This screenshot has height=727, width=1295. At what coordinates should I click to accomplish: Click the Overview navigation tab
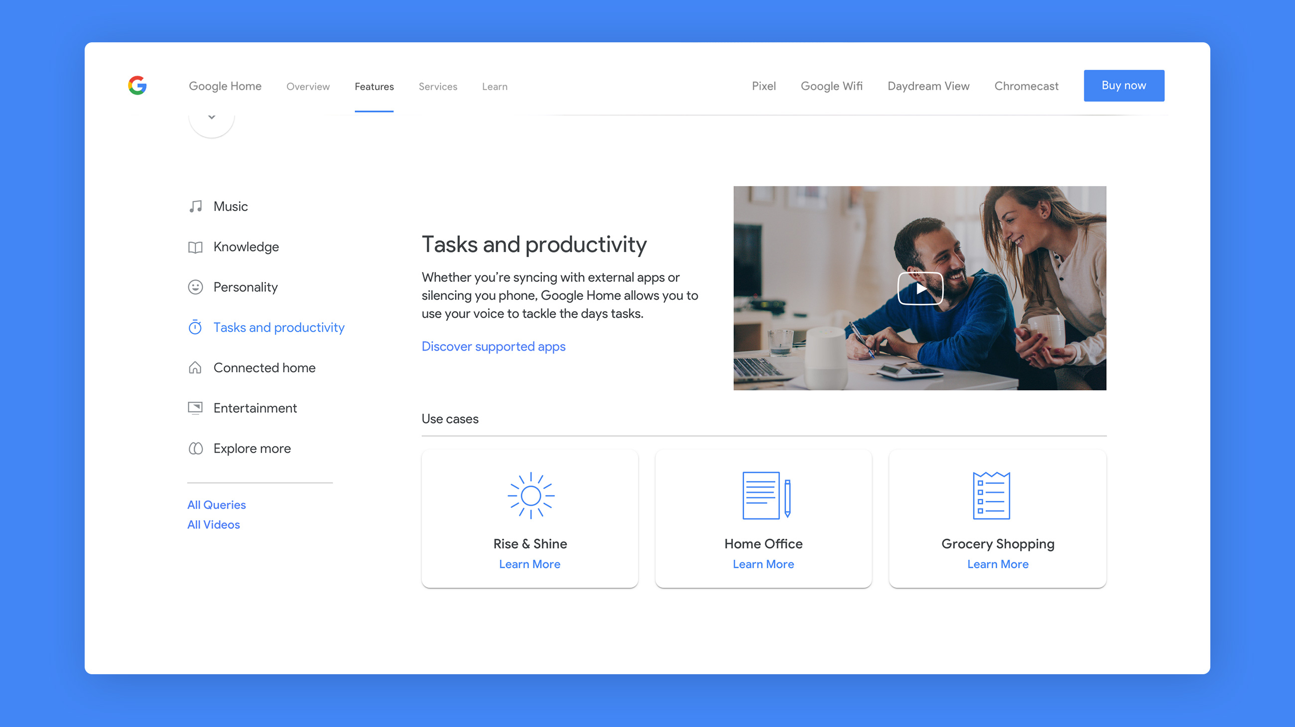tap(307, 86)
